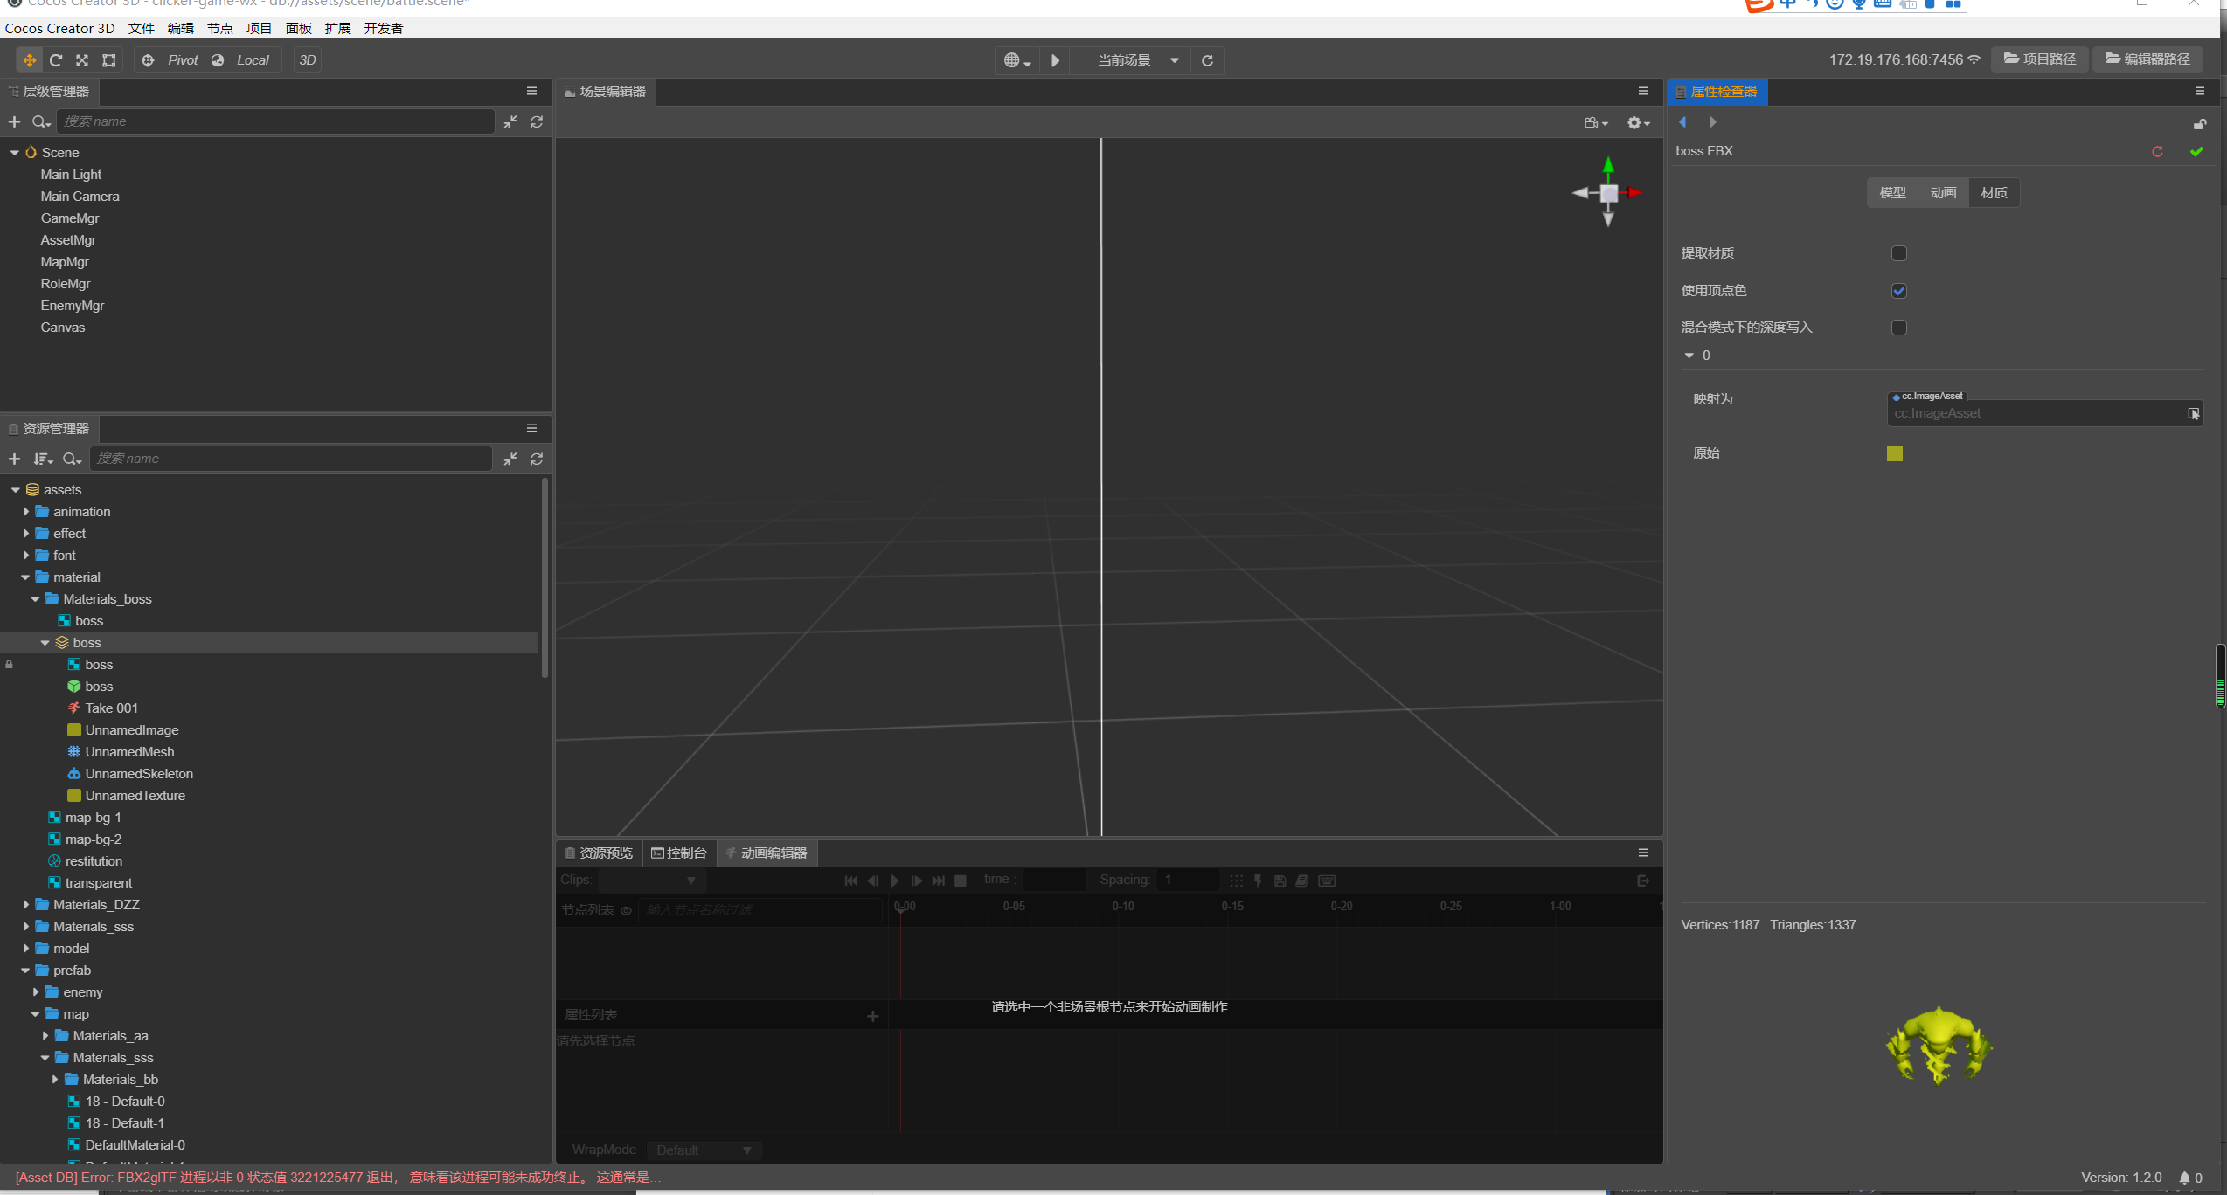Open the 节点 menu
Viewport: 2227px width, 1195px height.
(x=219, y=28)
